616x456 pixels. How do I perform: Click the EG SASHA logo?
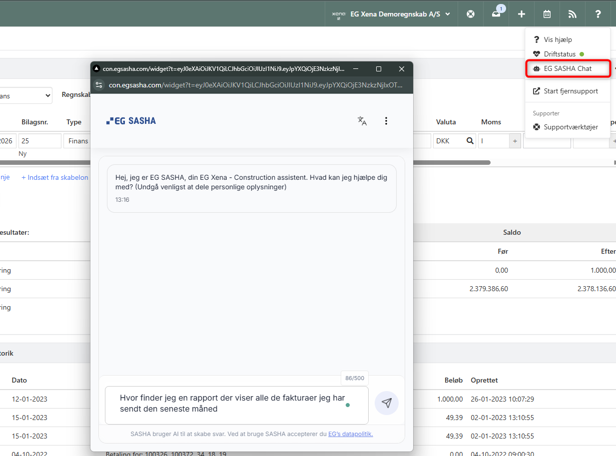click(131, 121)
